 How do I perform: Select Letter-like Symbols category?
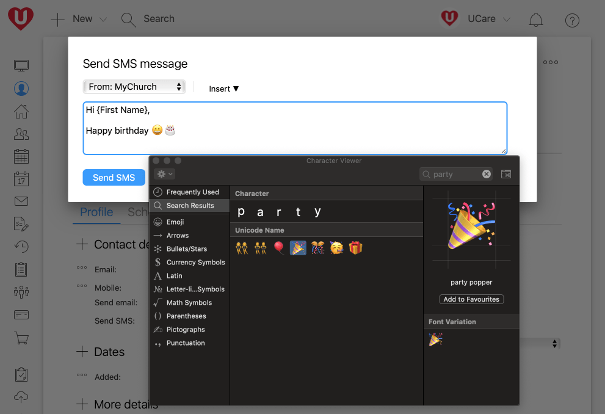pyautogui.click(x=189, y=289)
